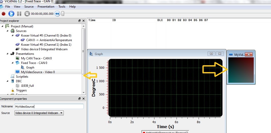Click the webcam icon for Video device 0
Image resolution: width=271 pixels, height=133 pixels.
click(18, 49)
